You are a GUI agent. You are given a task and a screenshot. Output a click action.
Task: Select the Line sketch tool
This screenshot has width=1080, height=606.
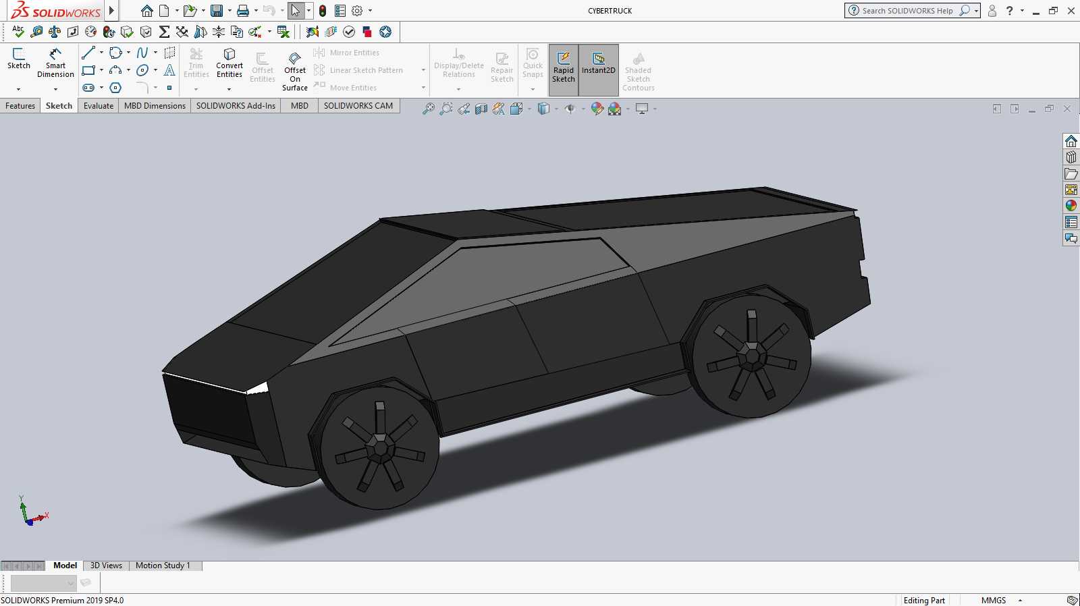click(x=88, y=53)
